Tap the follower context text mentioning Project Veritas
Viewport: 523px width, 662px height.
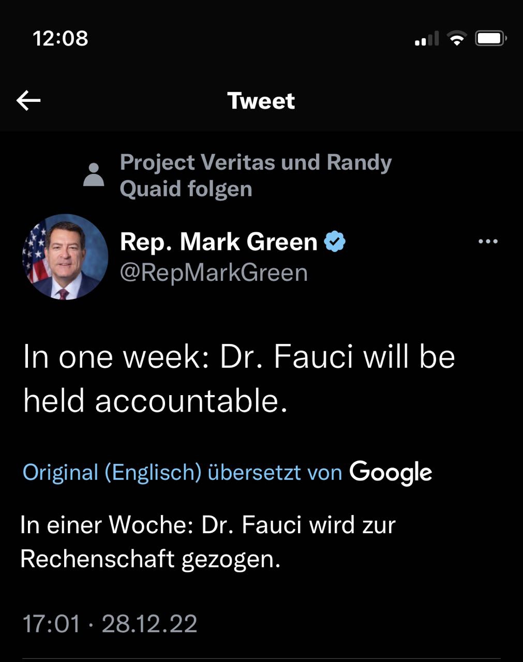(256, 175)
